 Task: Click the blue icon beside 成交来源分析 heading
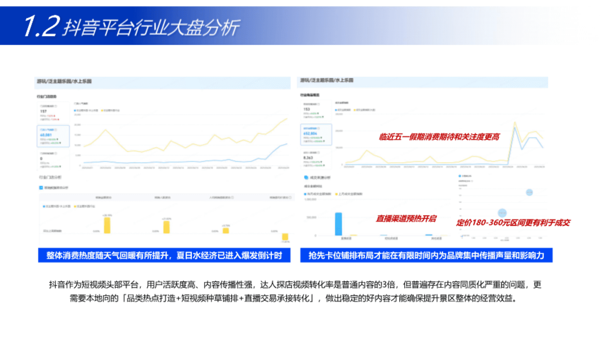pyautogui.click(x=306, y=178)
